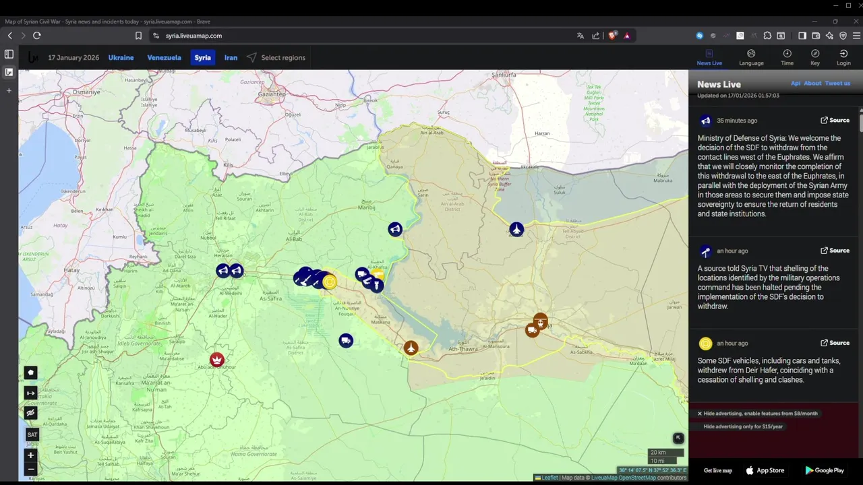
Task: Open the Language selector
Action: tap(751, 58)
